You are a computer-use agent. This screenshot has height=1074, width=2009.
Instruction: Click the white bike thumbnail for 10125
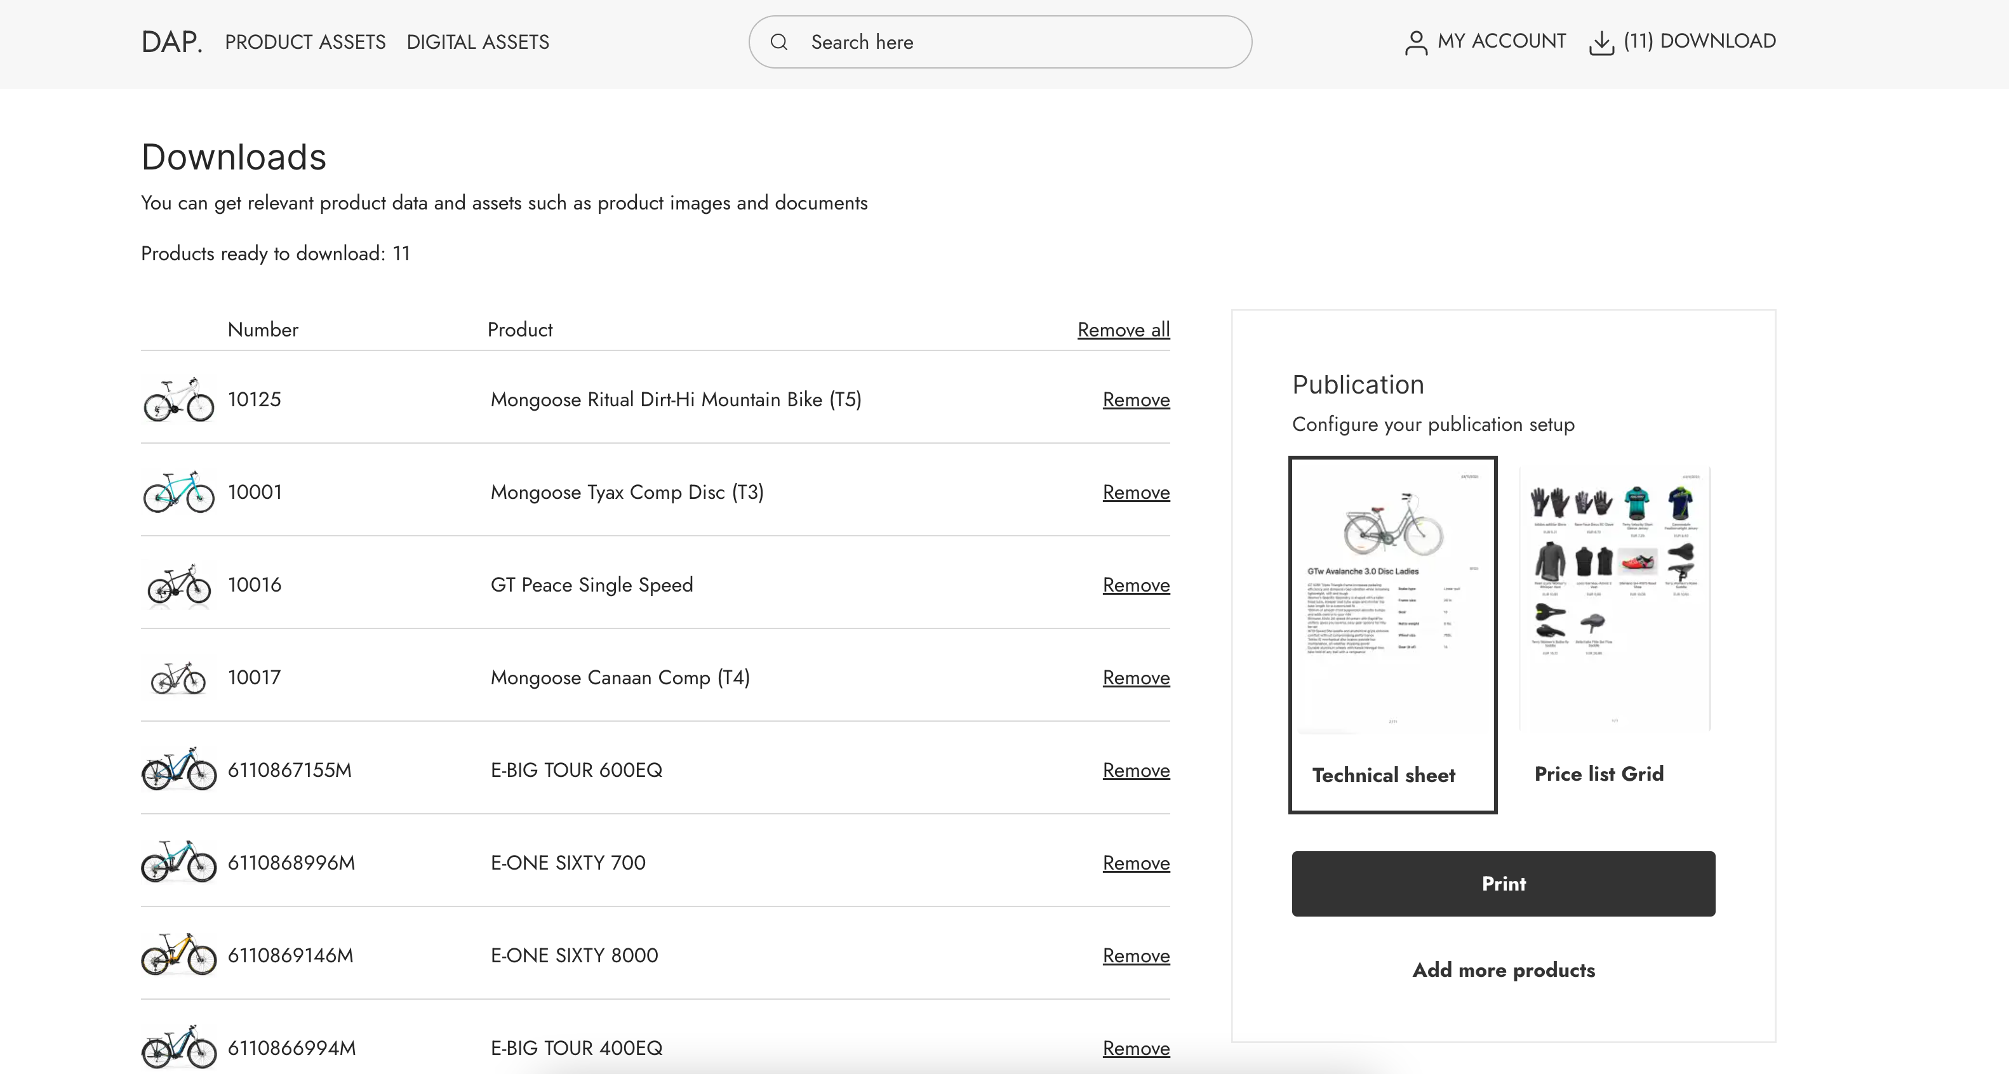[178, 399]
